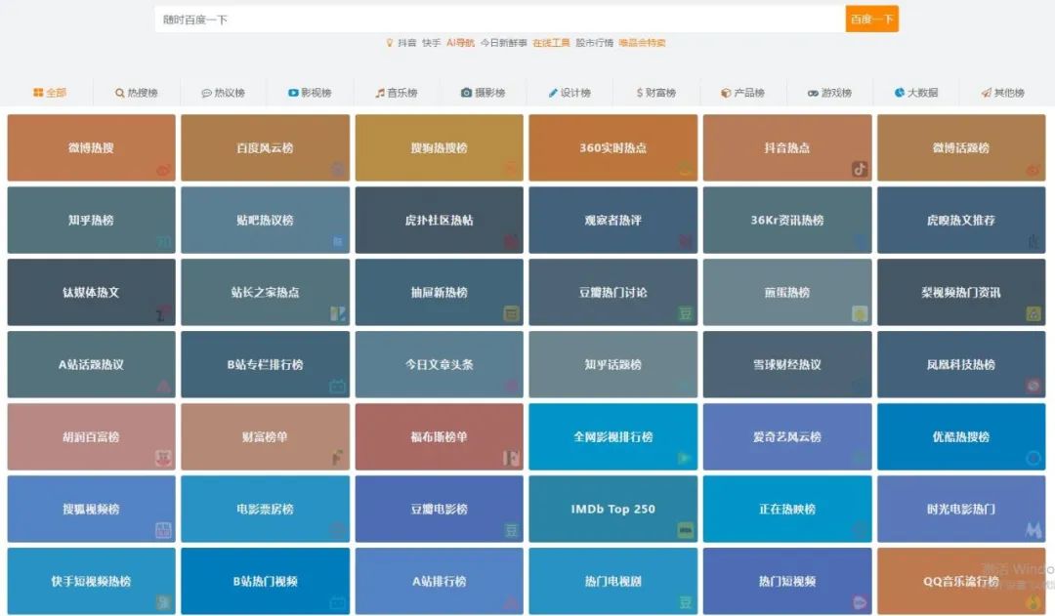The image size is (1055, 616).
Task: Click the 百度一下 search button
Action: [872, 20]
